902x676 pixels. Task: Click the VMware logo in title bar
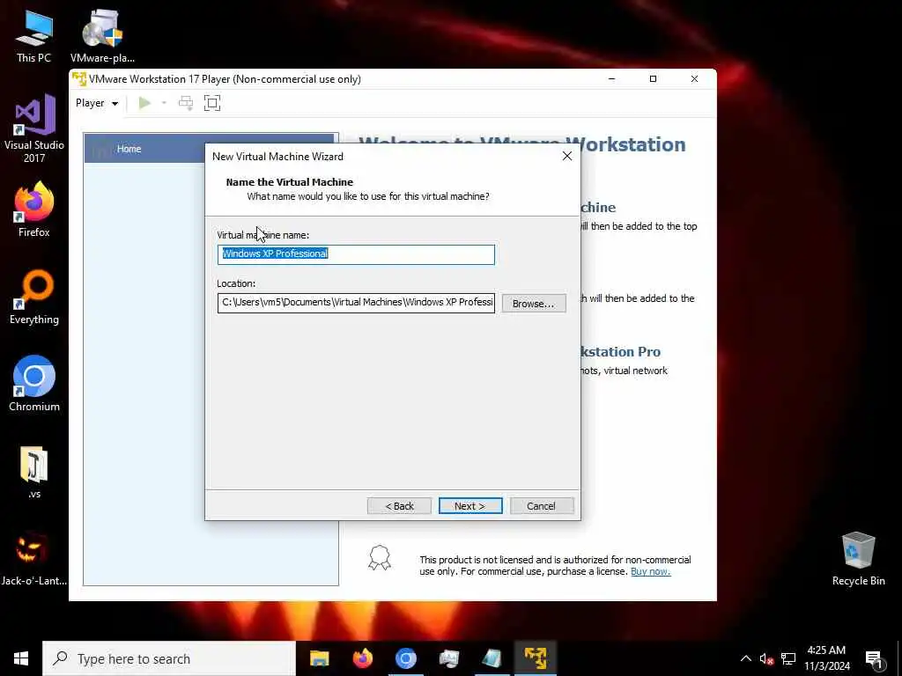pos(79,78)
